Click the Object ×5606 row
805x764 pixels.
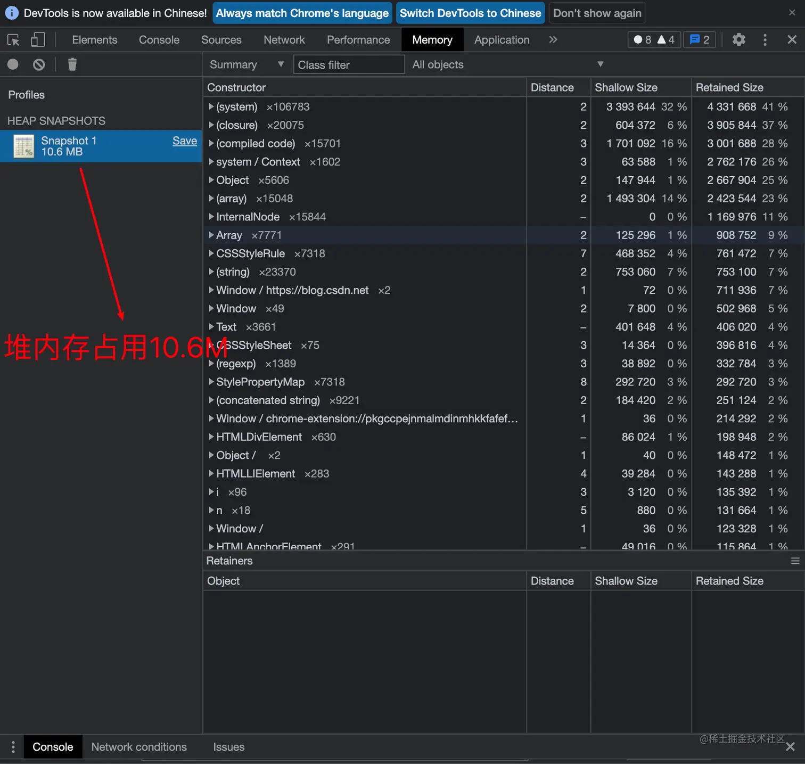click(503, 180)
